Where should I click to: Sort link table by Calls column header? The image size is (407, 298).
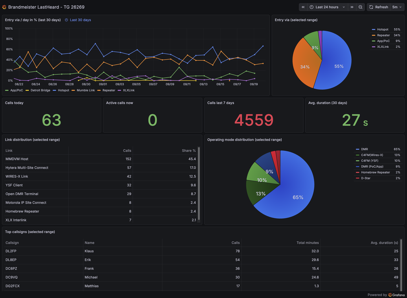tap(127, 150)
